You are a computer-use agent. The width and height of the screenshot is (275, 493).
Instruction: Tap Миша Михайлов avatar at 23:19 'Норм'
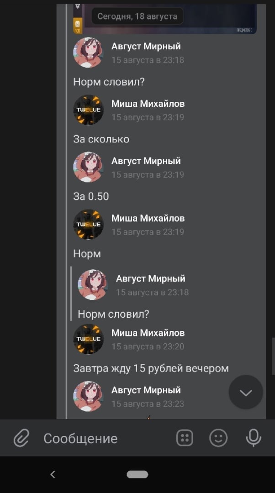[x=89, y=225]
